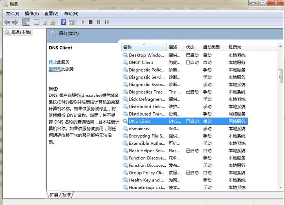The height and width of the screenshot is (205, 285).
Task: Click the 停止 link to stop the service
Action: pos(53,62)
